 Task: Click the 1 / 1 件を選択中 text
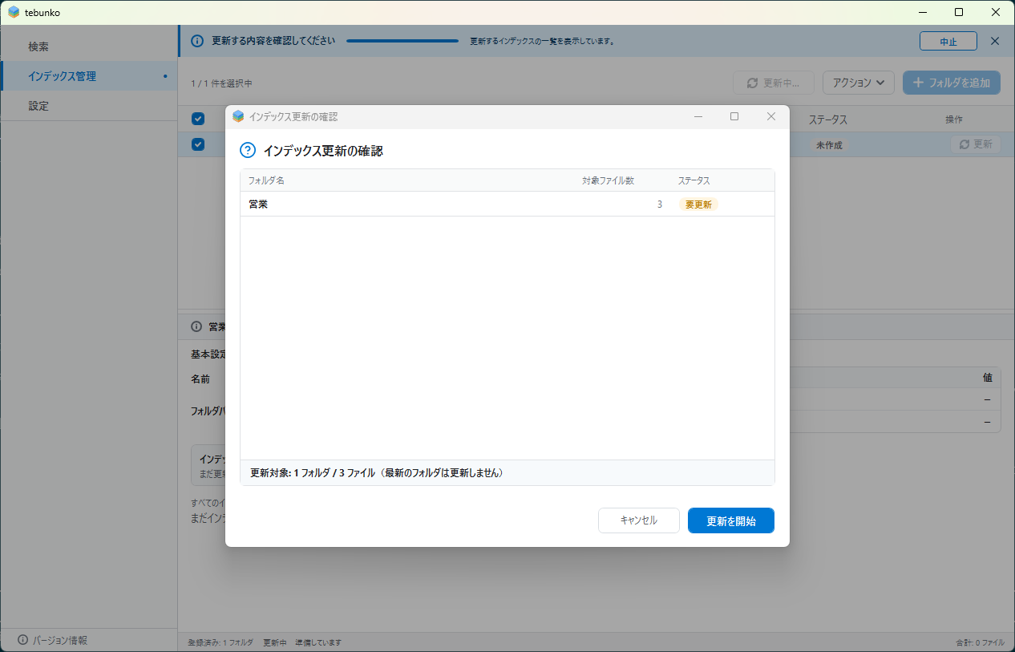[222, 83]
